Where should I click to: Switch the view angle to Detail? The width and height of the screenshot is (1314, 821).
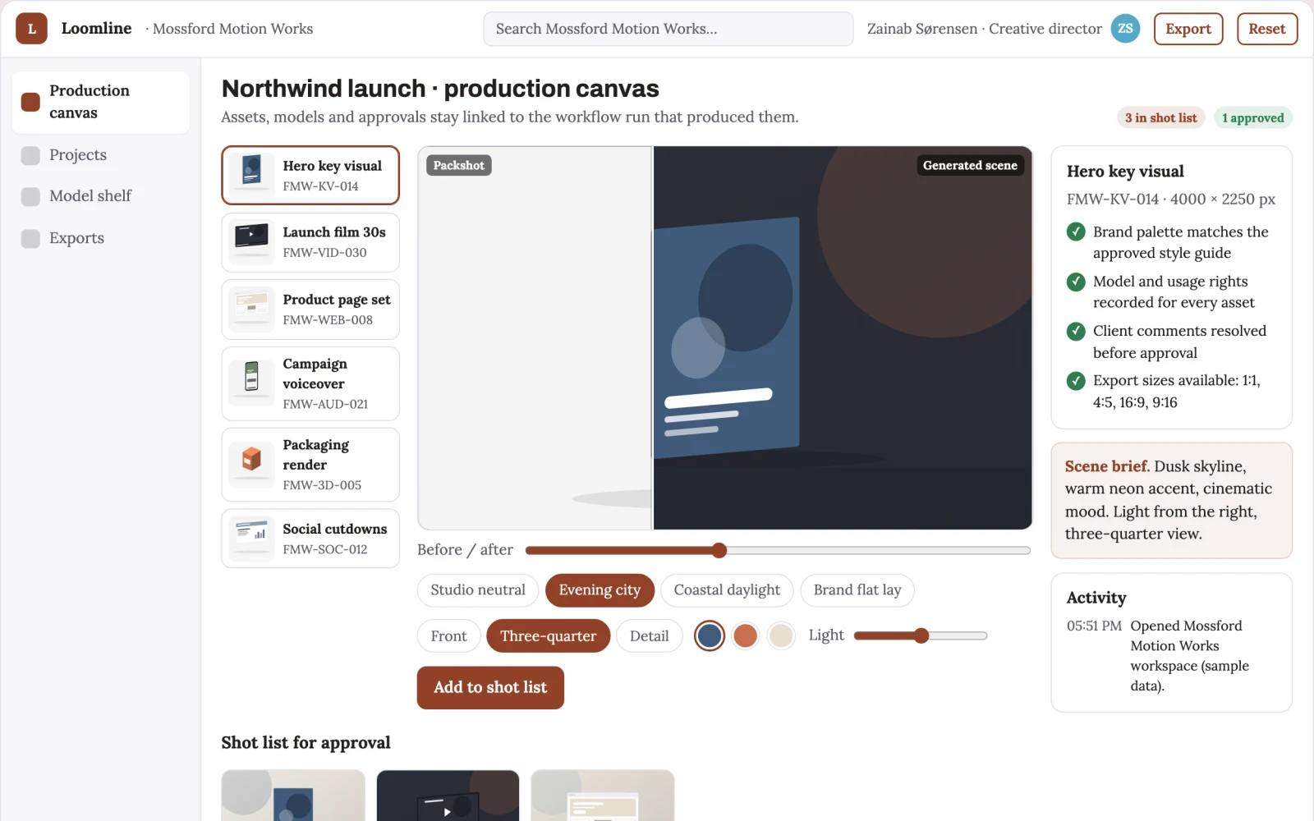[x=649, y=636]
